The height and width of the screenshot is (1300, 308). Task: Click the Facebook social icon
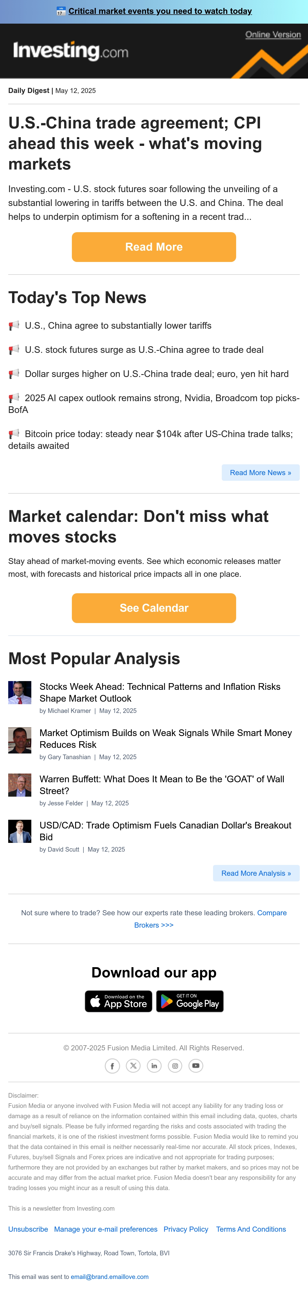(112, 1066)
